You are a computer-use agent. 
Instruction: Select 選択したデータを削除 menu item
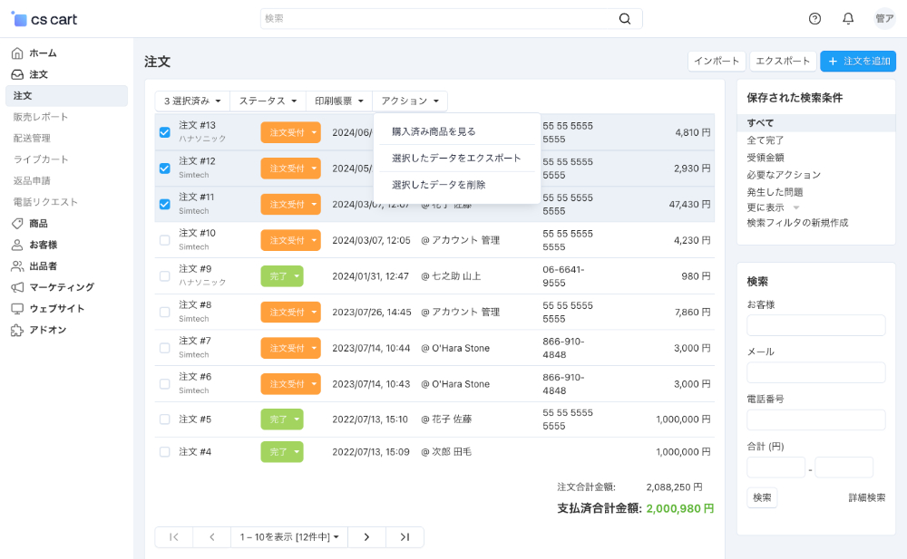coord(438,185)
